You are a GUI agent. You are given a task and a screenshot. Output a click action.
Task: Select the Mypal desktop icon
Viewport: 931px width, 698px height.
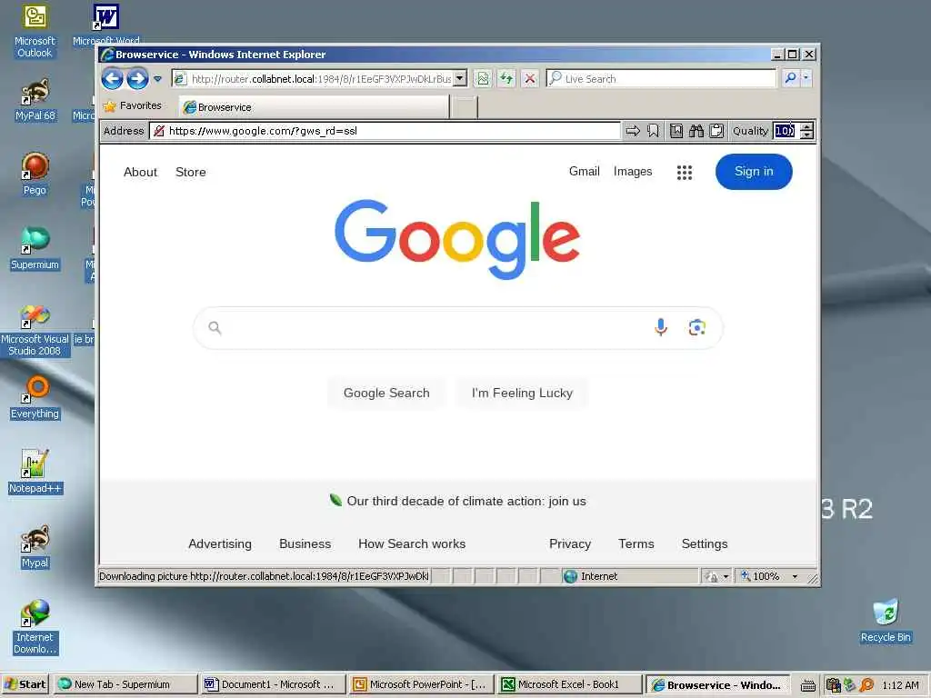[x=35, y=546]
